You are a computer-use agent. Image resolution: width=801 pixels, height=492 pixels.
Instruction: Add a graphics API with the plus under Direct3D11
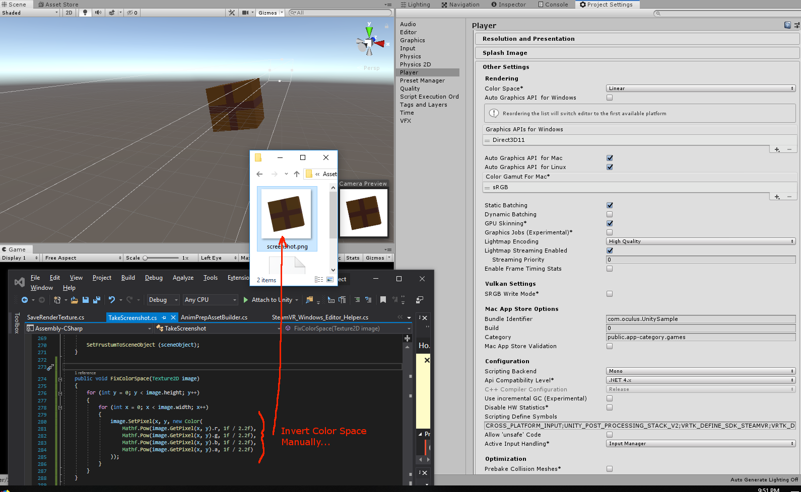(777, 149)
